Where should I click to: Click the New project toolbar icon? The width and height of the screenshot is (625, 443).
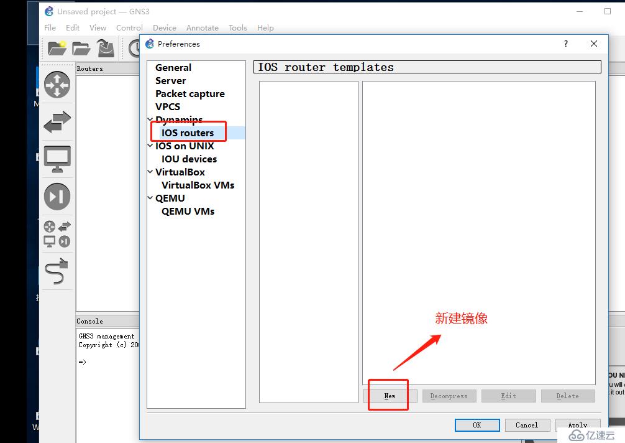[x=57, y=49]
